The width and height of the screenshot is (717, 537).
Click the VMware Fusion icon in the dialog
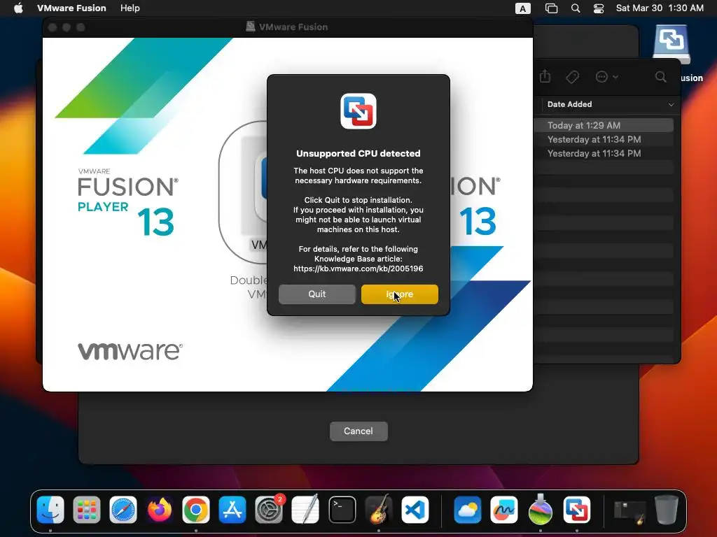(358, 111)
